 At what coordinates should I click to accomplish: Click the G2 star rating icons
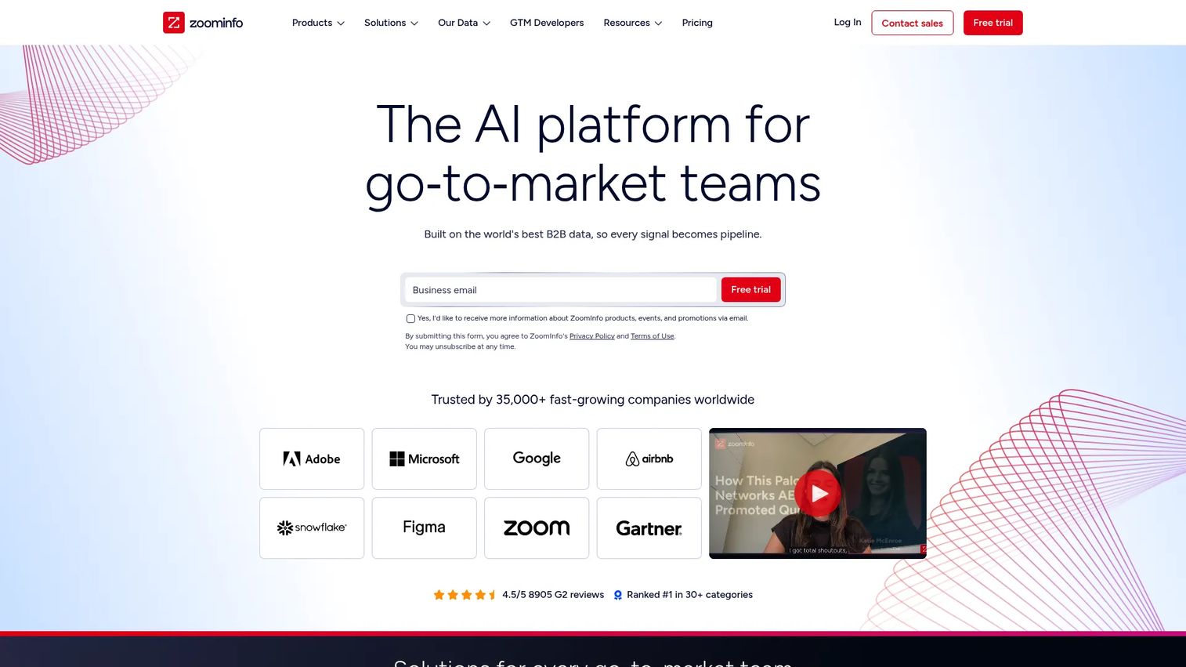[465, 595]
